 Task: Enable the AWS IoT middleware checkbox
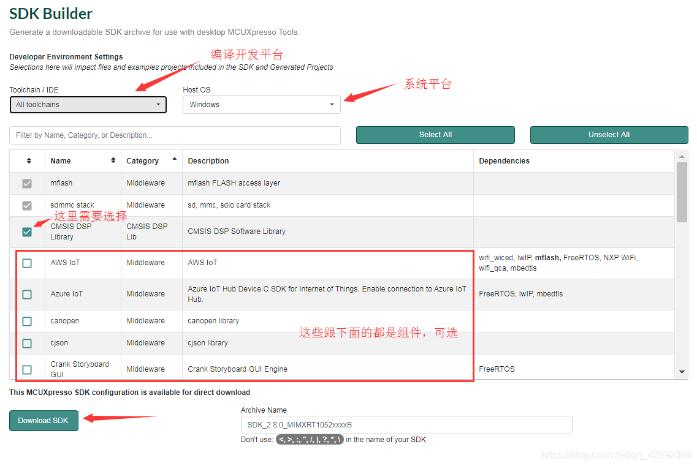27,263
